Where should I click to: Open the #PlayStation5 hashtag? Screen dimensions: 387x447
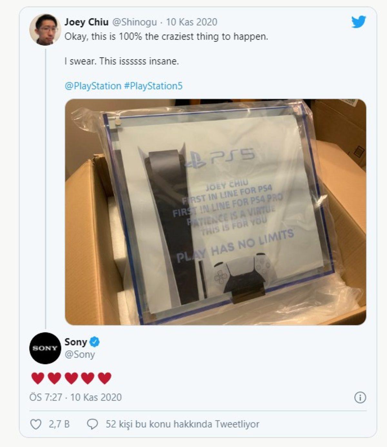[x=152, y=85]
